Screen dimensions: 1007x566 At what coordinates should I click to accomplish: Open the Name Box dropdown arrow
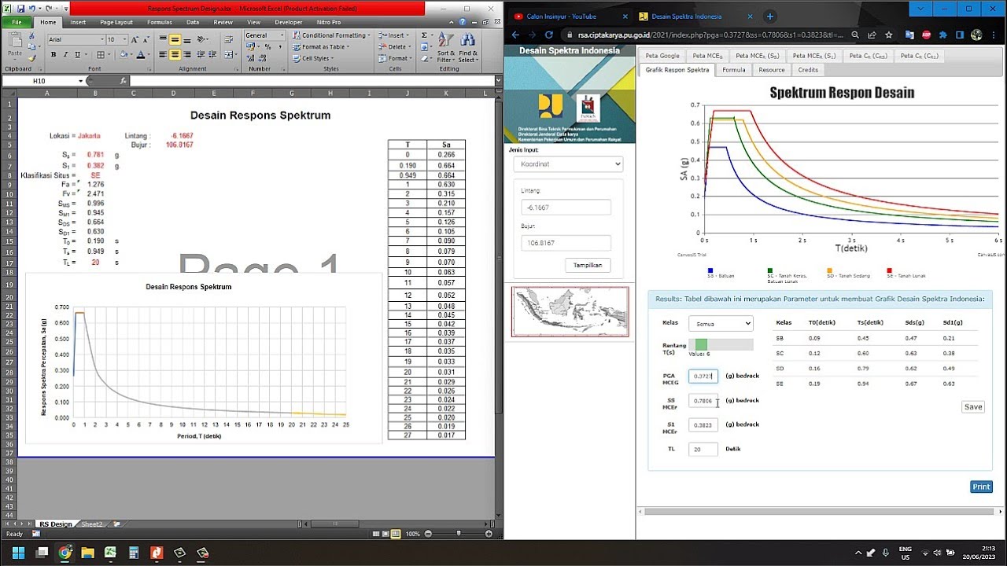80,81
